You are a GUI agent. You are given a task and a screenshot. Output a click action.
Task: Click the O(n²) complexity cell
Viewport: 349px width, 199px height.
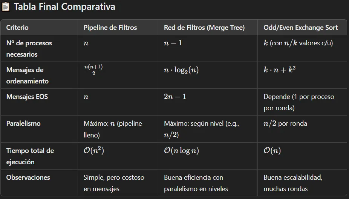click(93, 150)
